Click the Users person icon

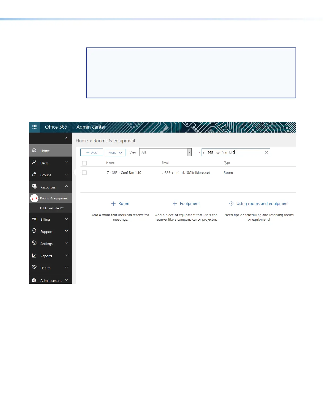(34, 162)
